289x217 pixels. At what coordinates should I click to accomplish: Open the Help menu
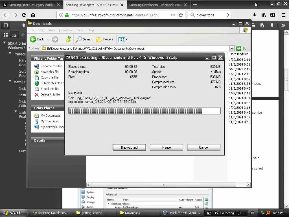91,30
